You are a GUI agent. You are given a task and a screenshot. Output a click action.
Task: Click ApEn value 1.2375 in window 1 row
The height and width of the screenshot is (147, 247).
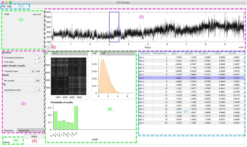click(x=175, y=57)
